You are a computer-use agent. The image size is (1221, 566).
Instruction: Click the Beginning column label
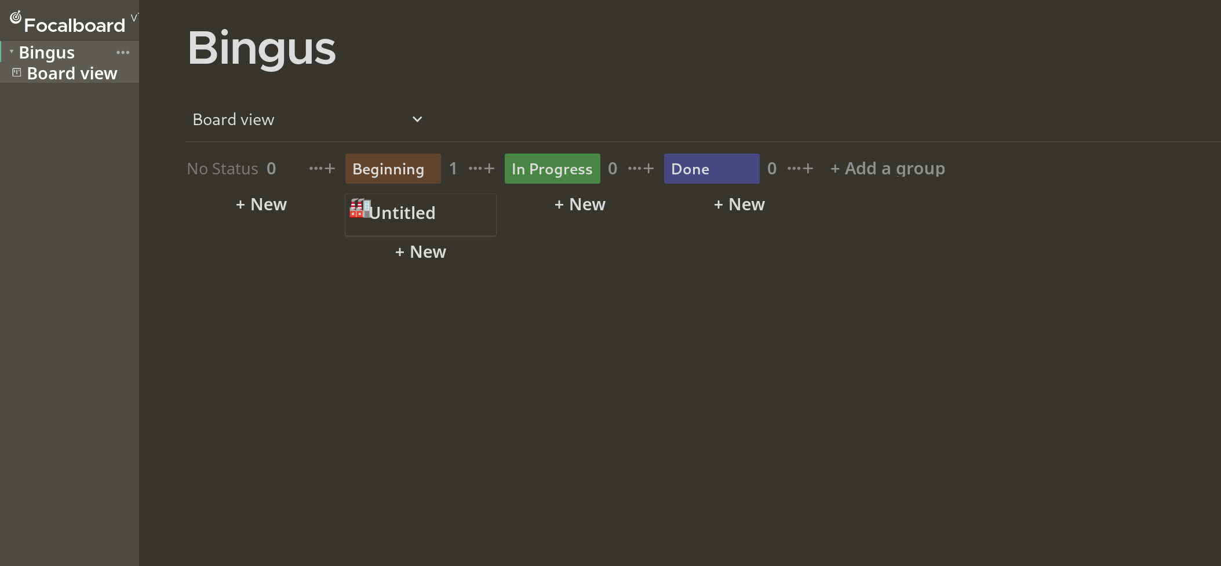pos(393,169)
